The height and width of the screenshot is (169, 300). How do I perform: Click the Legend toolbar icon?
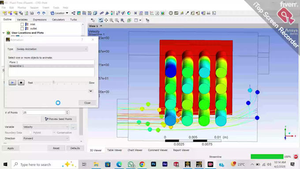[112, 13]
